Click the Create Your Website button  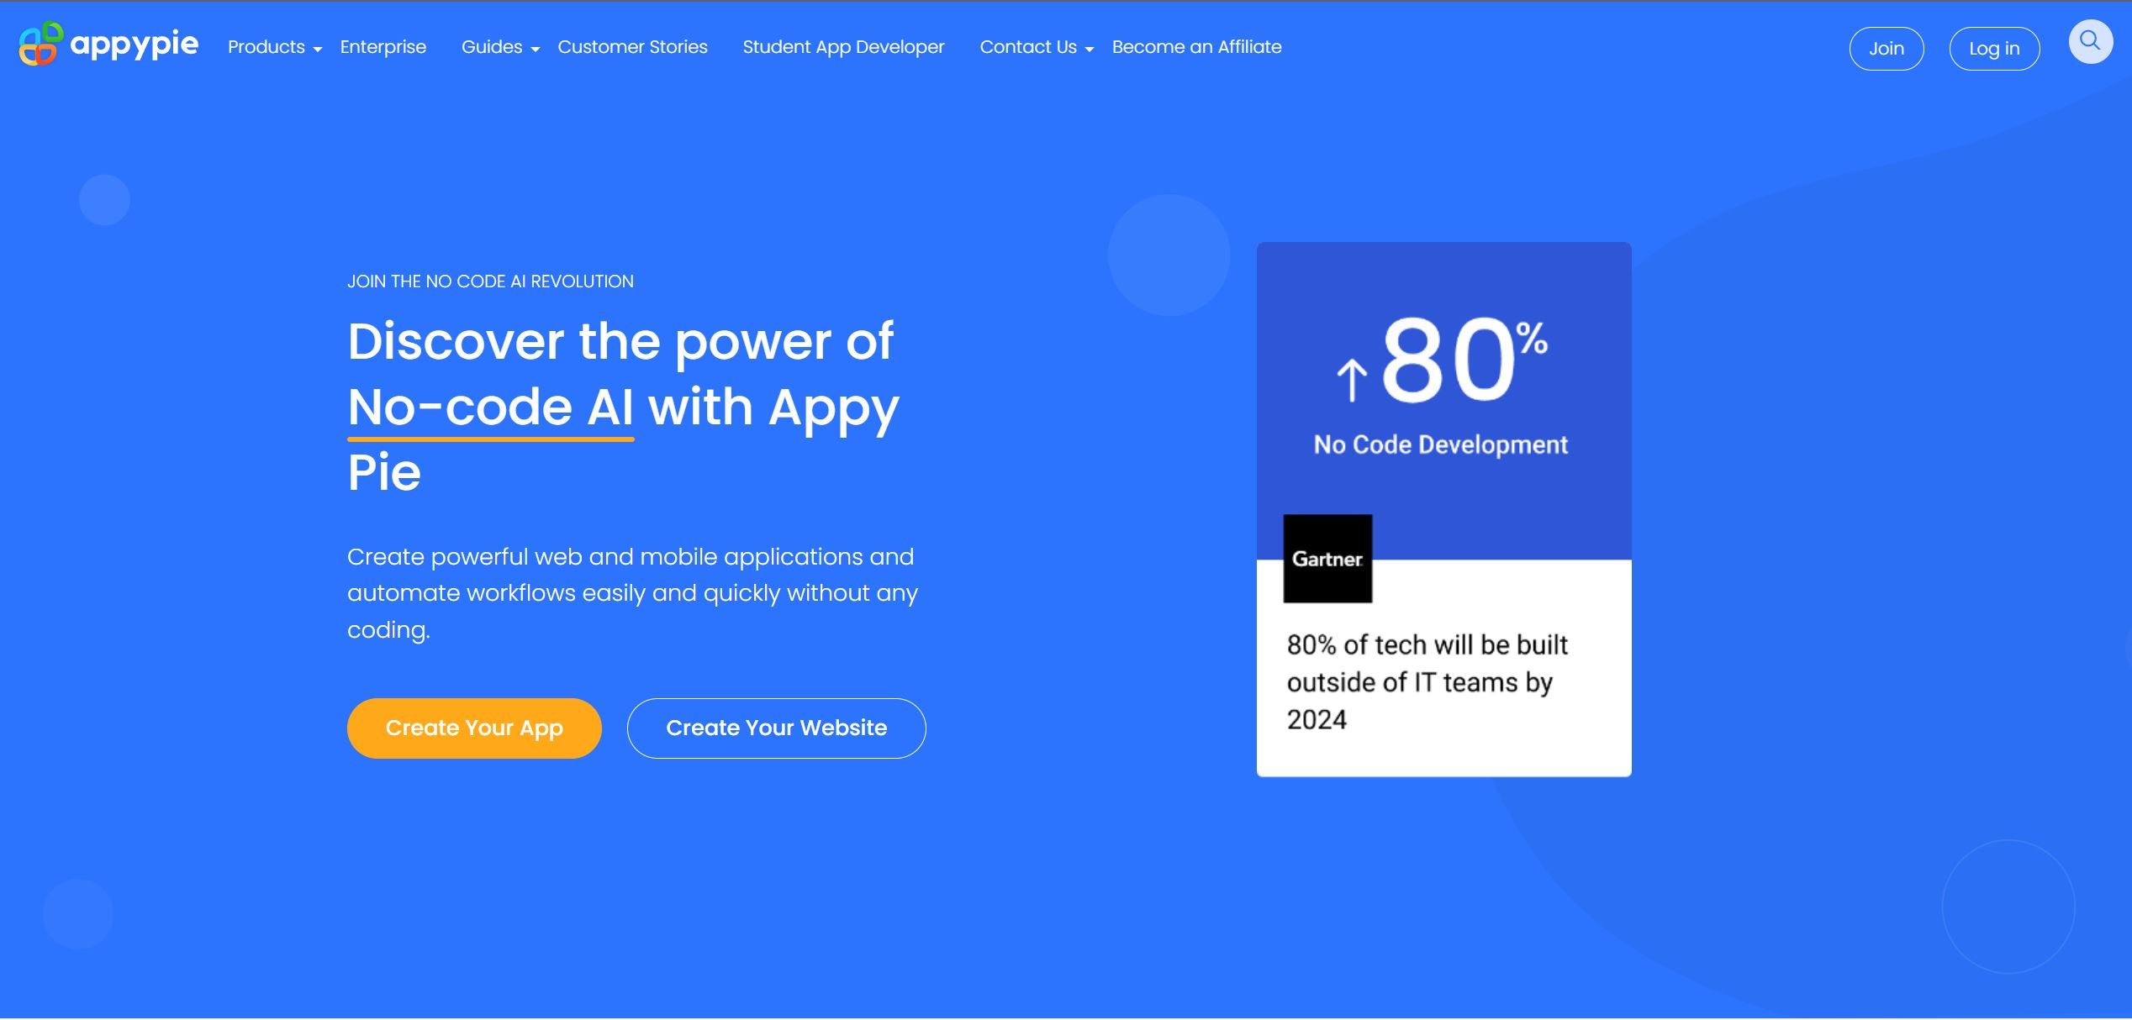777,728
